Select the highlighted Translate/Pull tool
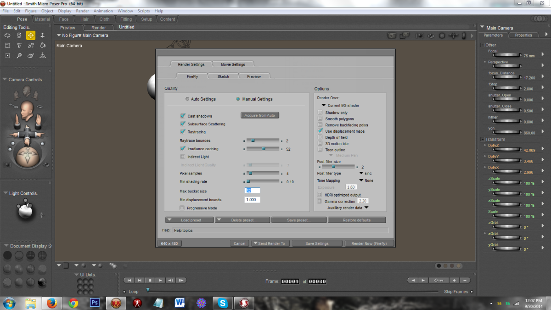 point(31,35)
